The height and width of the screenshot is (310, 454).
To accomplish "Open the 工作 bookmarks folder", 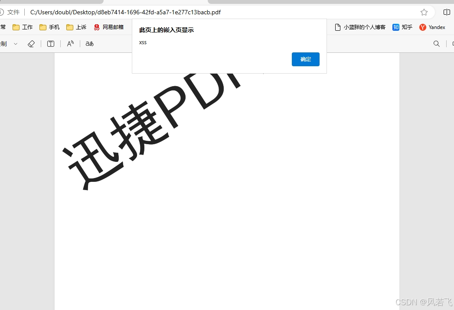I will (x=23, y=27).
